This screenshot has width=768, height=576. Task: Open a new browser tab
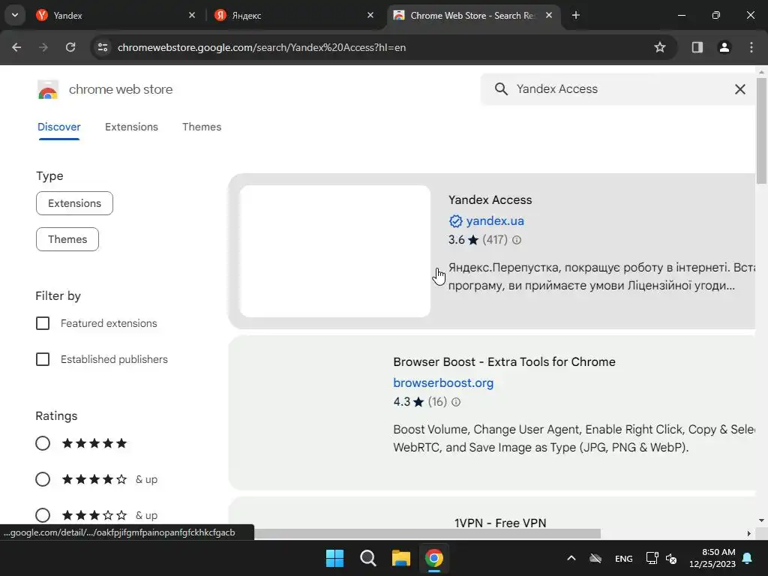tap(576, 15)
